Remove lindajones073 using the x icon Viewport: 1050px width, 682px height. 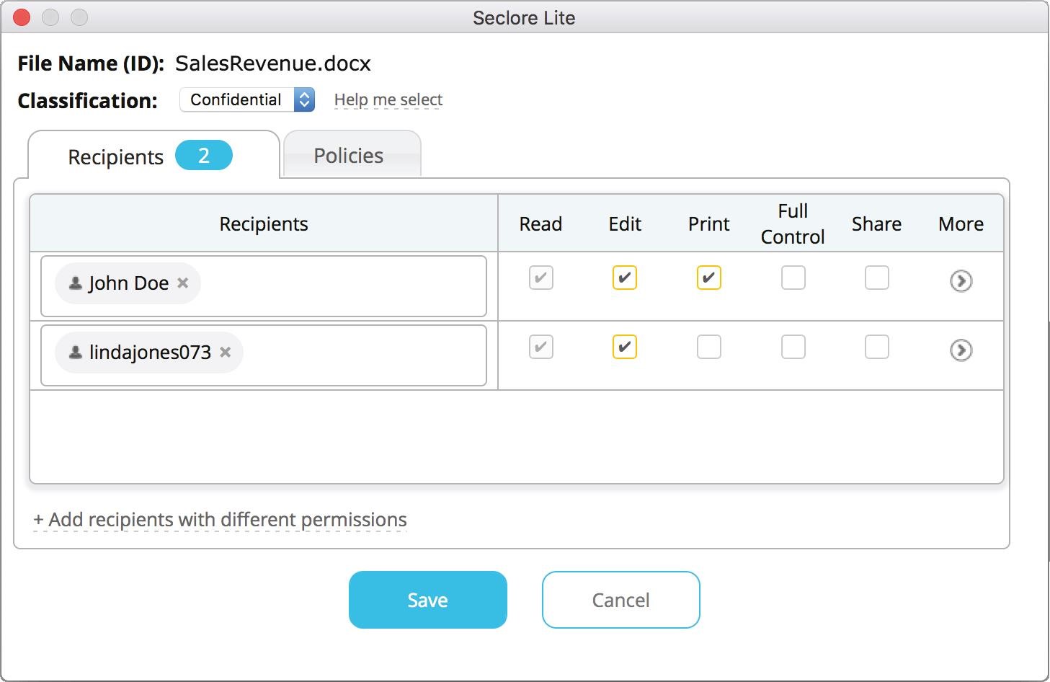[226, 353]
